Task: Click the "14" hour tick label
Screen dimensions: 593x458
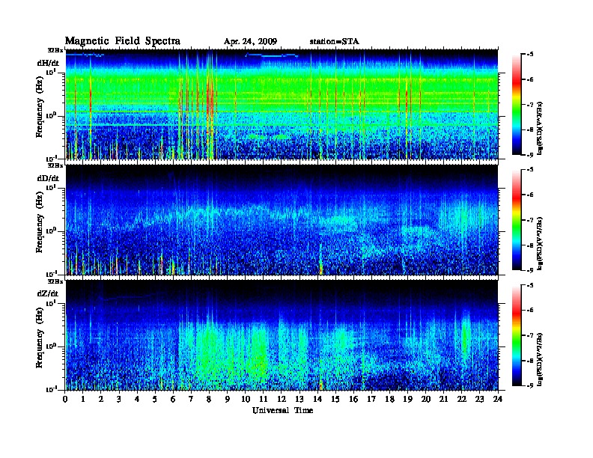Action: point(317,400)
